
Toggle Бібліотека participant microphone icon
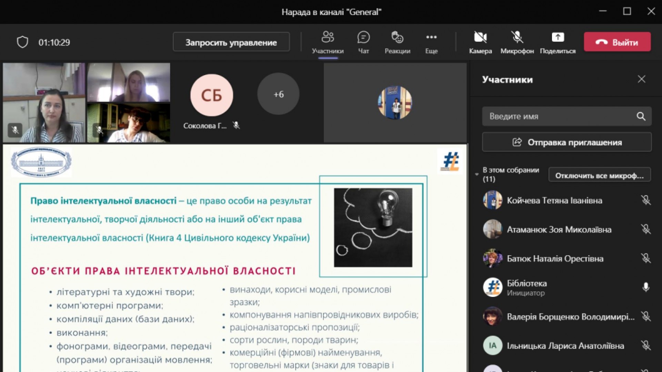646,287
